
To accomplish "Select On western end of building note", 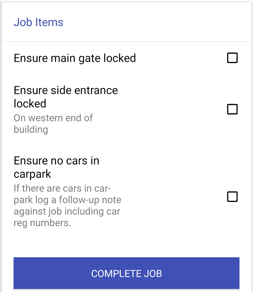I will tap(53, 124).
